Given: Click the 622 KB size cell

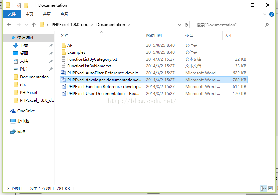Looking at the screenshot, I should click(239, 73).
